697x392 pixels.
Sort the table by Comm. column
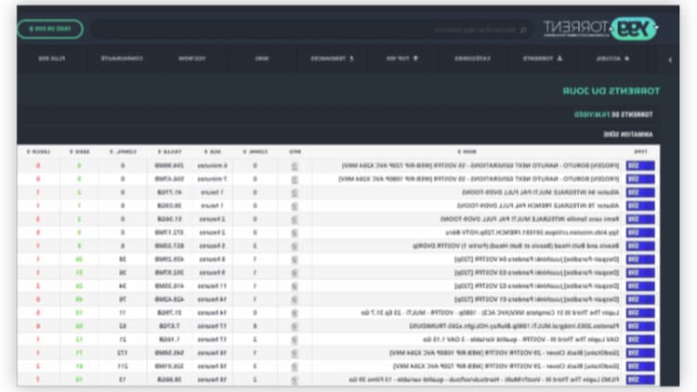point(256,151)
